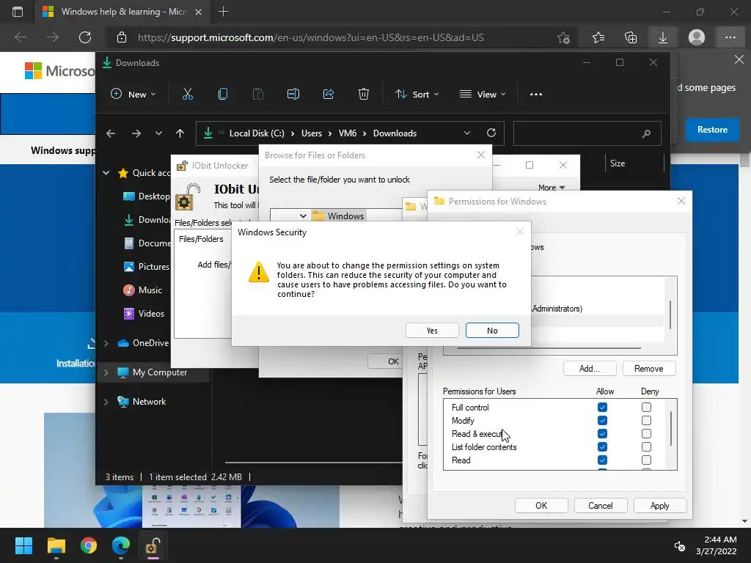
Task: Click No in the Windows Security dialog
Action: point(492,331)
